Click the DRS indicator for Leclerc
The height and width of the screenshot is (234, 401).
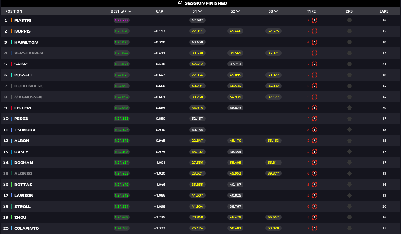[349, 108]
